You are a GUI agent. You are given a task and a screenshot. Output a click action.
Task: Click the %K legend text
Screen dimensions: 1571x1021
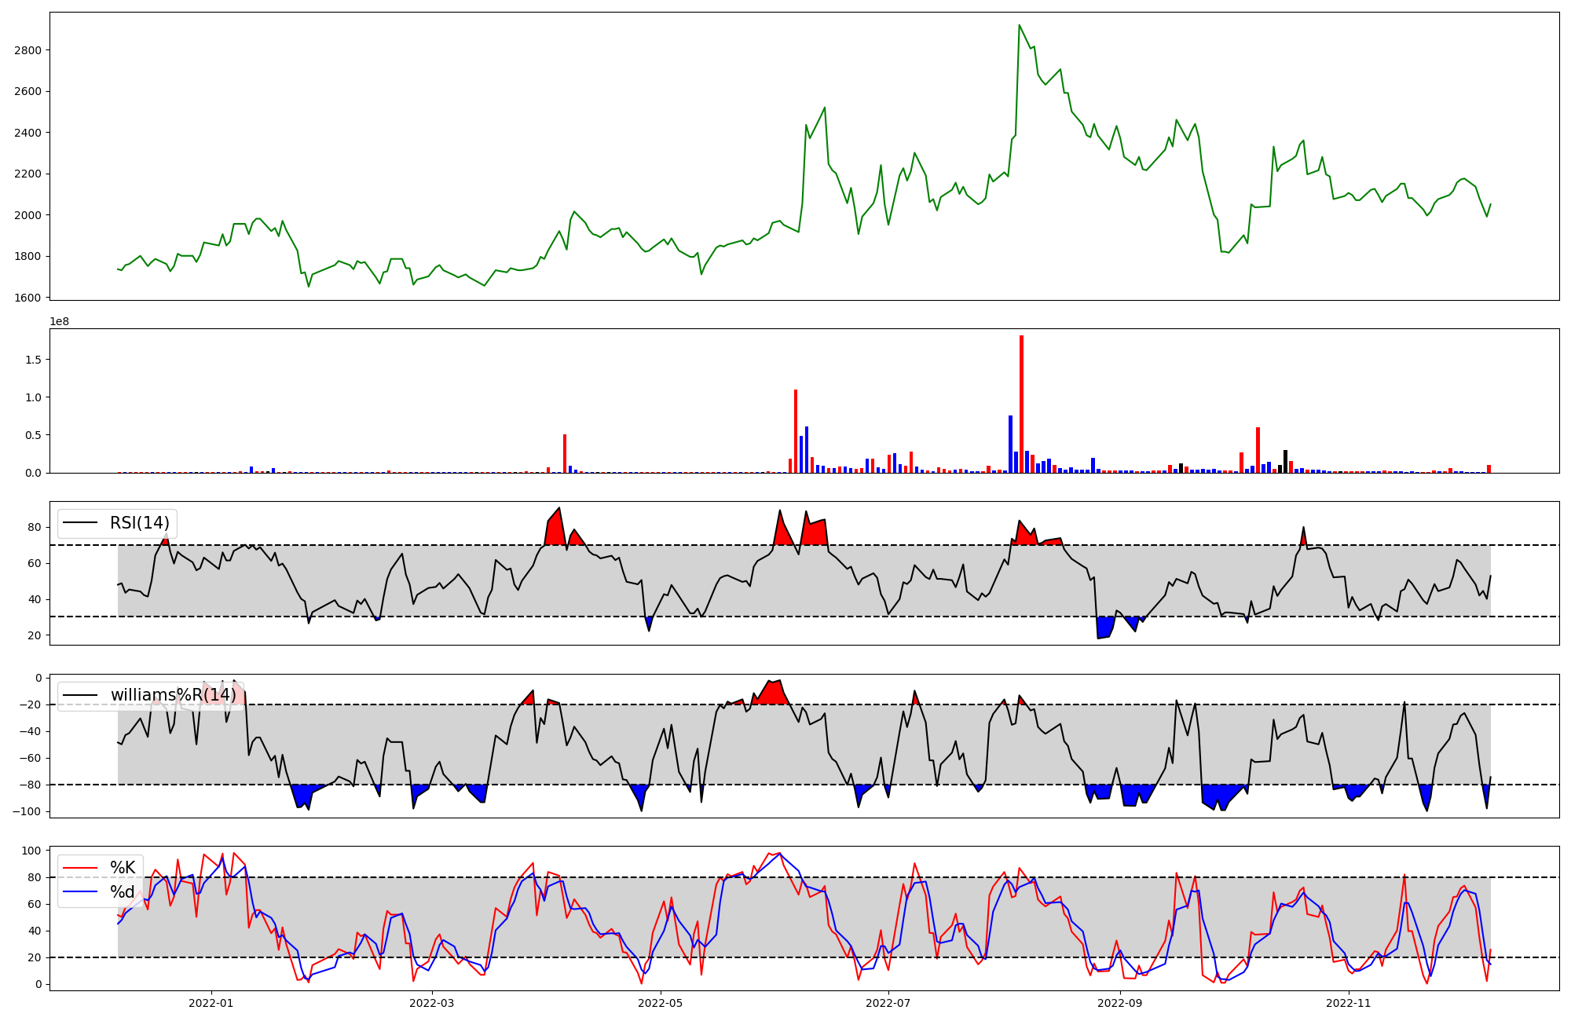(x=123, y=868)
